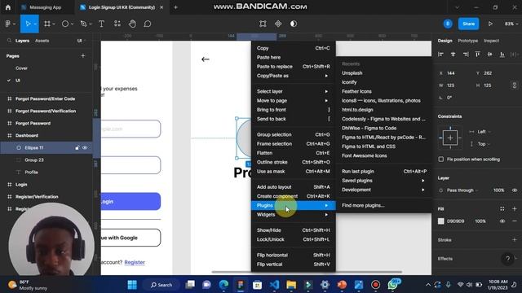The image size is (522, 293).
Task: Click back arrow in the canvas design
Action: [x=206, y=59]
